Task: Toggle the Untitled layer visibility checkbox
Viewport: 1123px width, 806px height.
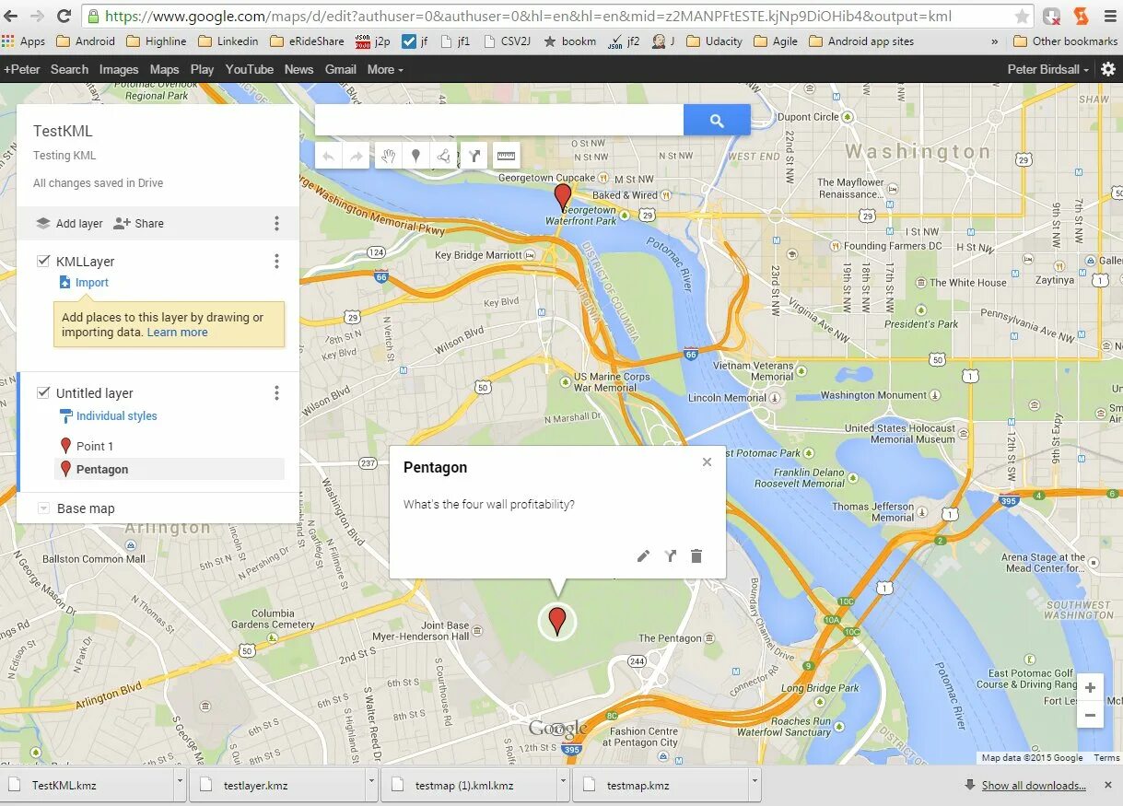Action: tap(42, 392)
